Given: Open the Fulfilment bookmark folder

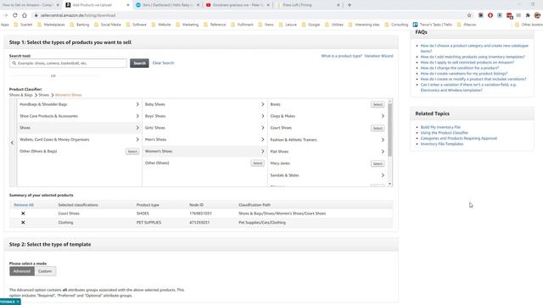Looking at the screenshot, I should [242, 25].
